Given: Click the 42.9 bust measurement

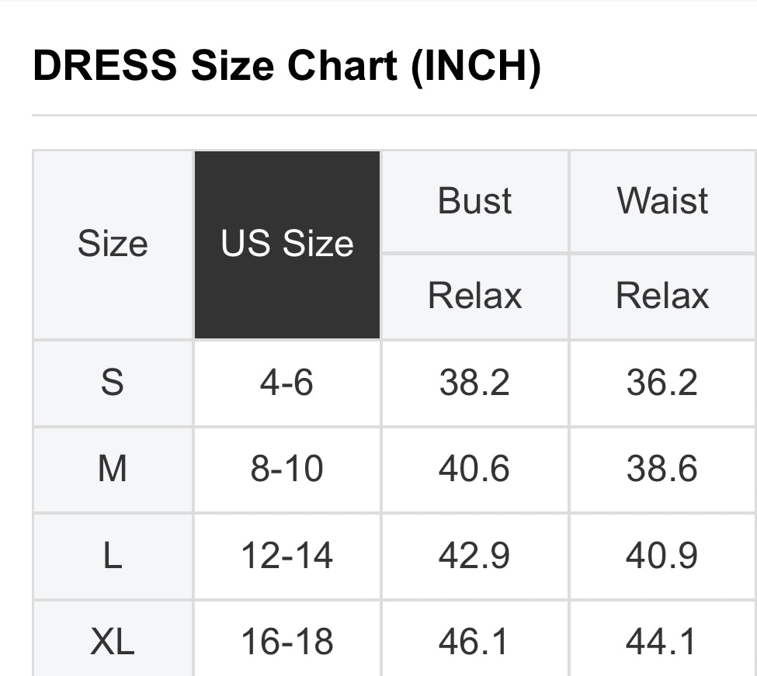Looking at the screenshot, I should tap(475, 556).
